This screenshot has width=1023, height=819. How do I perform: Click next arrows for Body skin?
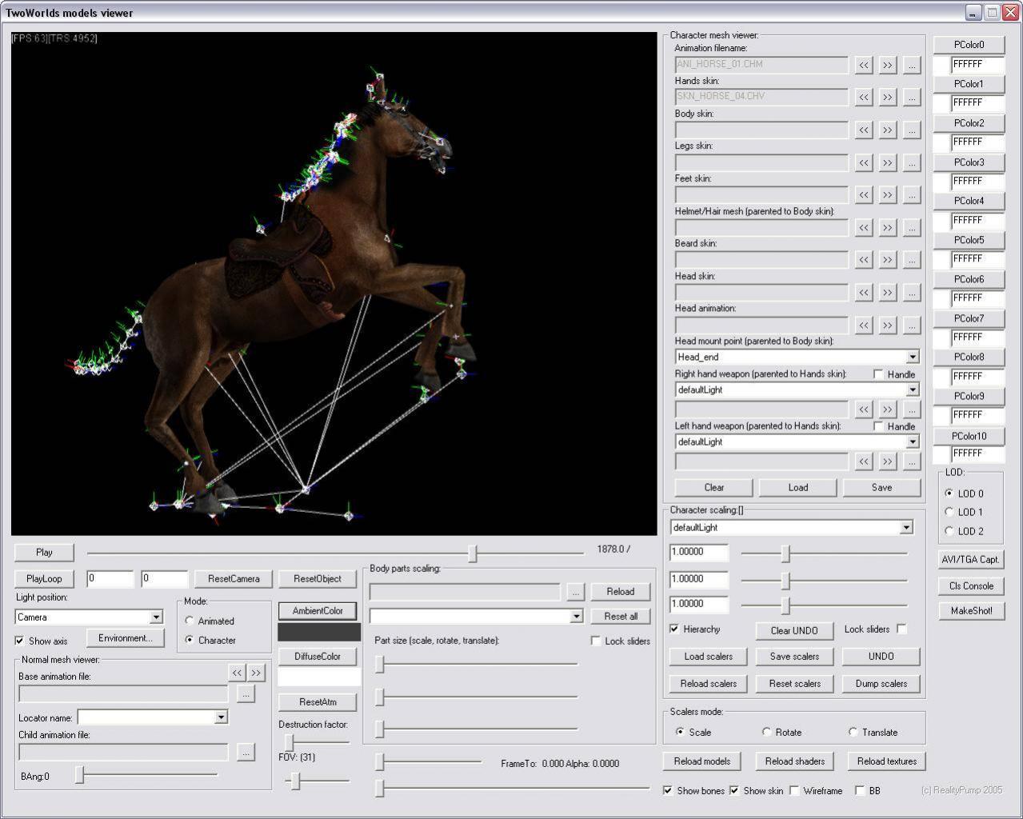(x=887, y=130)
